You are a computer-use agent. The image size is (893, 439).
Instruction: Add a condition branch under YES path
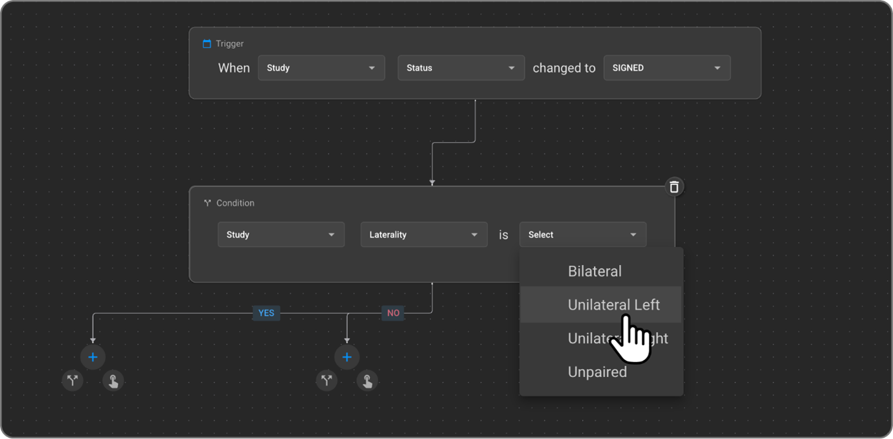73,381
